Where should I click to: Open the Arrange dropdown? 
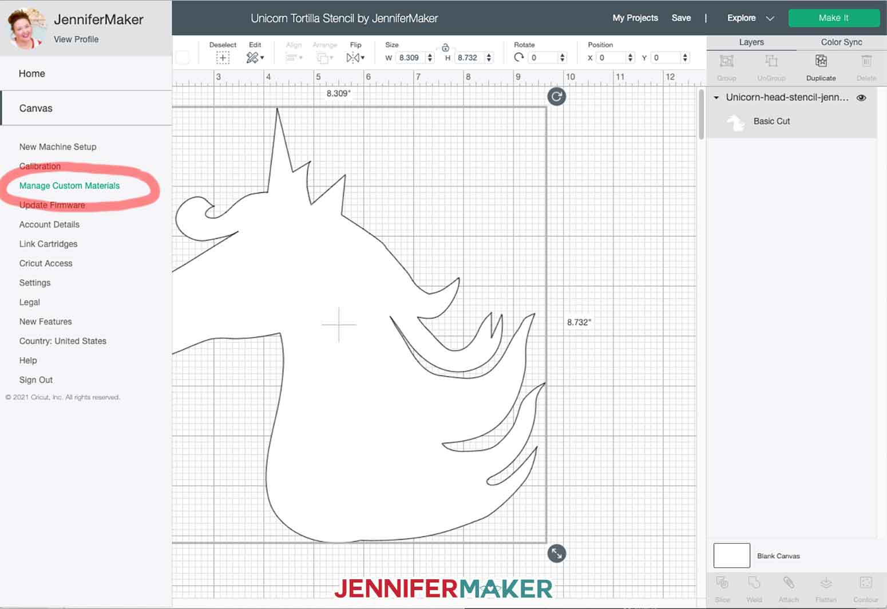pyautogui.click(x=324, y=57)
